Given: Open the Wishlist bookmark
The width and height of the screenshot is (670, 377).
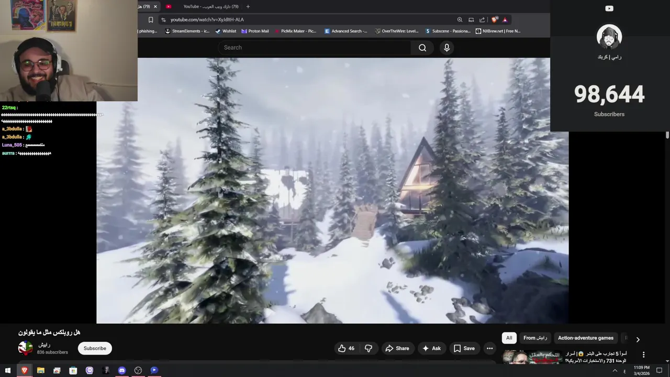Looking at the screenshot, I should click(x=226, y=31).
